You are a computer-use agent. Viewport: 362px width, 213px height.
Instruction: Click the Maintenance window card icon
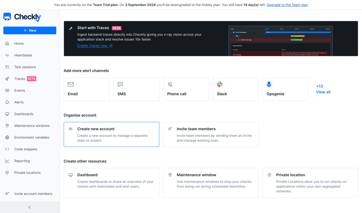pyautogui.click(x=170, y=175)
